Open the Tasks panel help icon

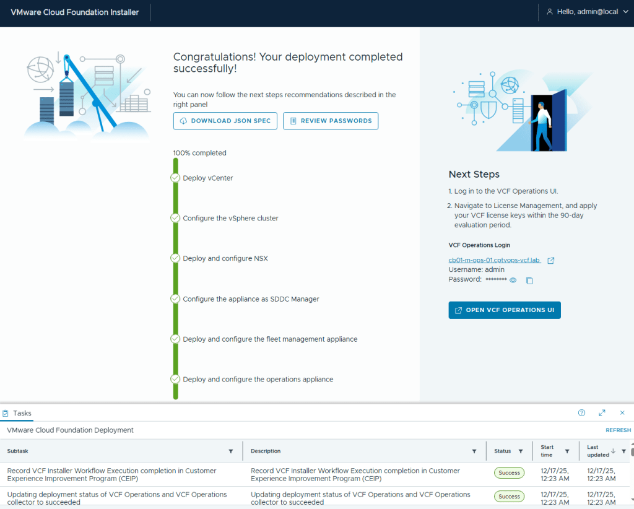click(581, 413)
